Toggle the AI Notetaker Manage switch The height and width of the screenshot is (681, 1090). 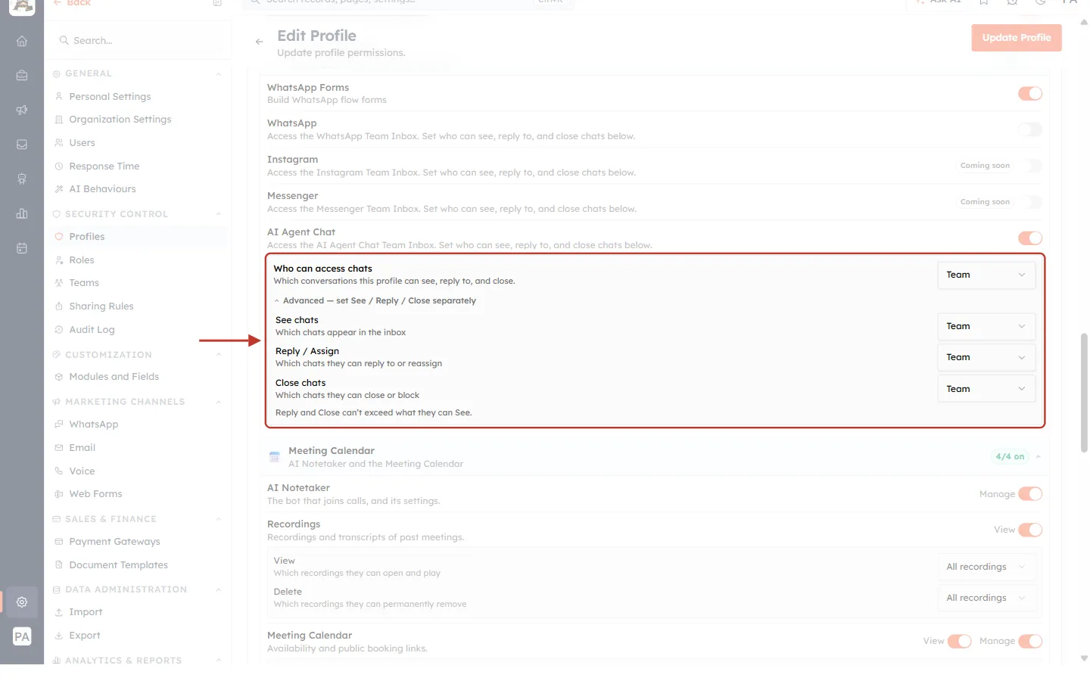pos(1030,494)
